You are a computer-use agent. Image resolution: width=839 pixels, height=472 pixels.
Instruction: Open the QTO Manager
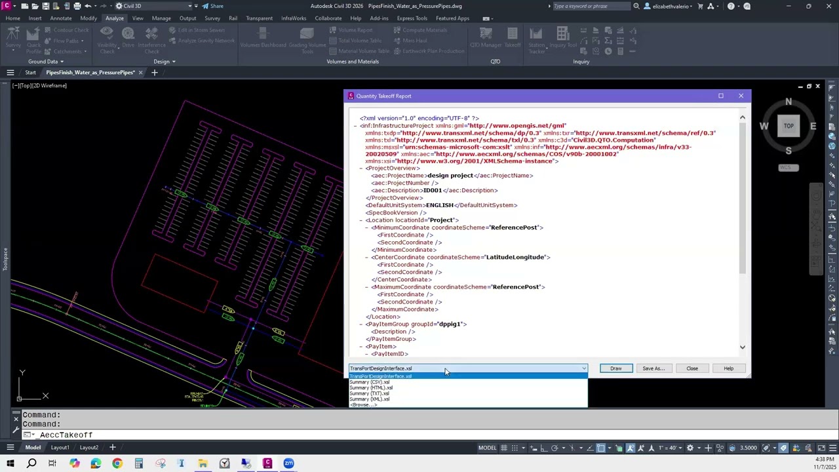point(485,39)
